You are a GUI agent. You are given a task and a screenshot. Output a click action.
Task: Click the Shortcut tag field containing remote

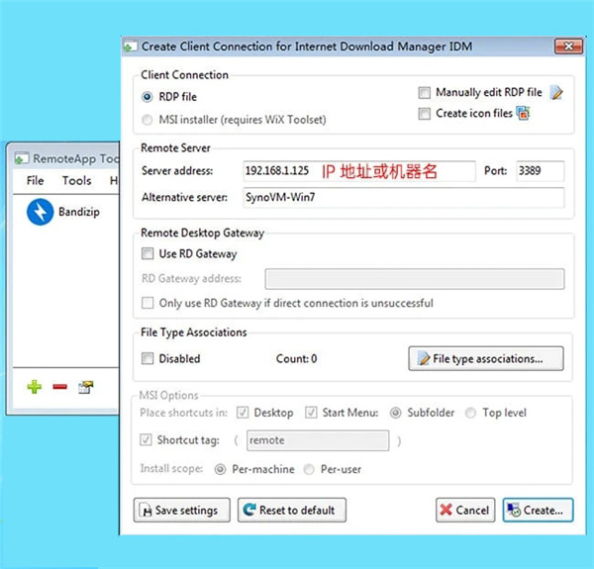[x=318, y=440]
